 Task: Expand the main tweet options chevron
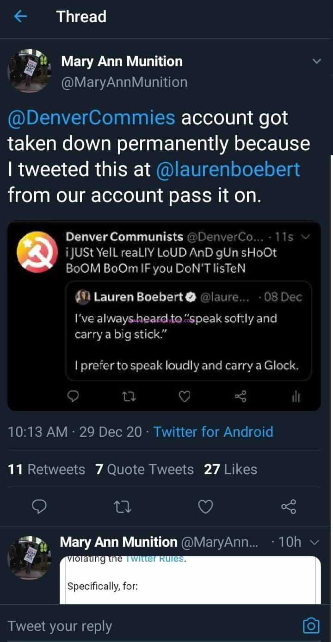click(317, 61)
